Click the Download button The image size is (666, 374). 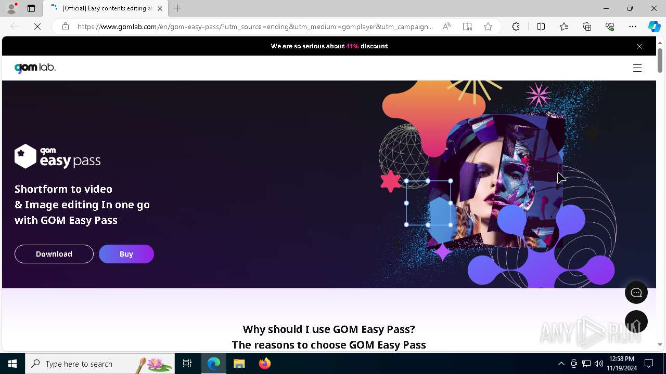[x=54, y=254]
